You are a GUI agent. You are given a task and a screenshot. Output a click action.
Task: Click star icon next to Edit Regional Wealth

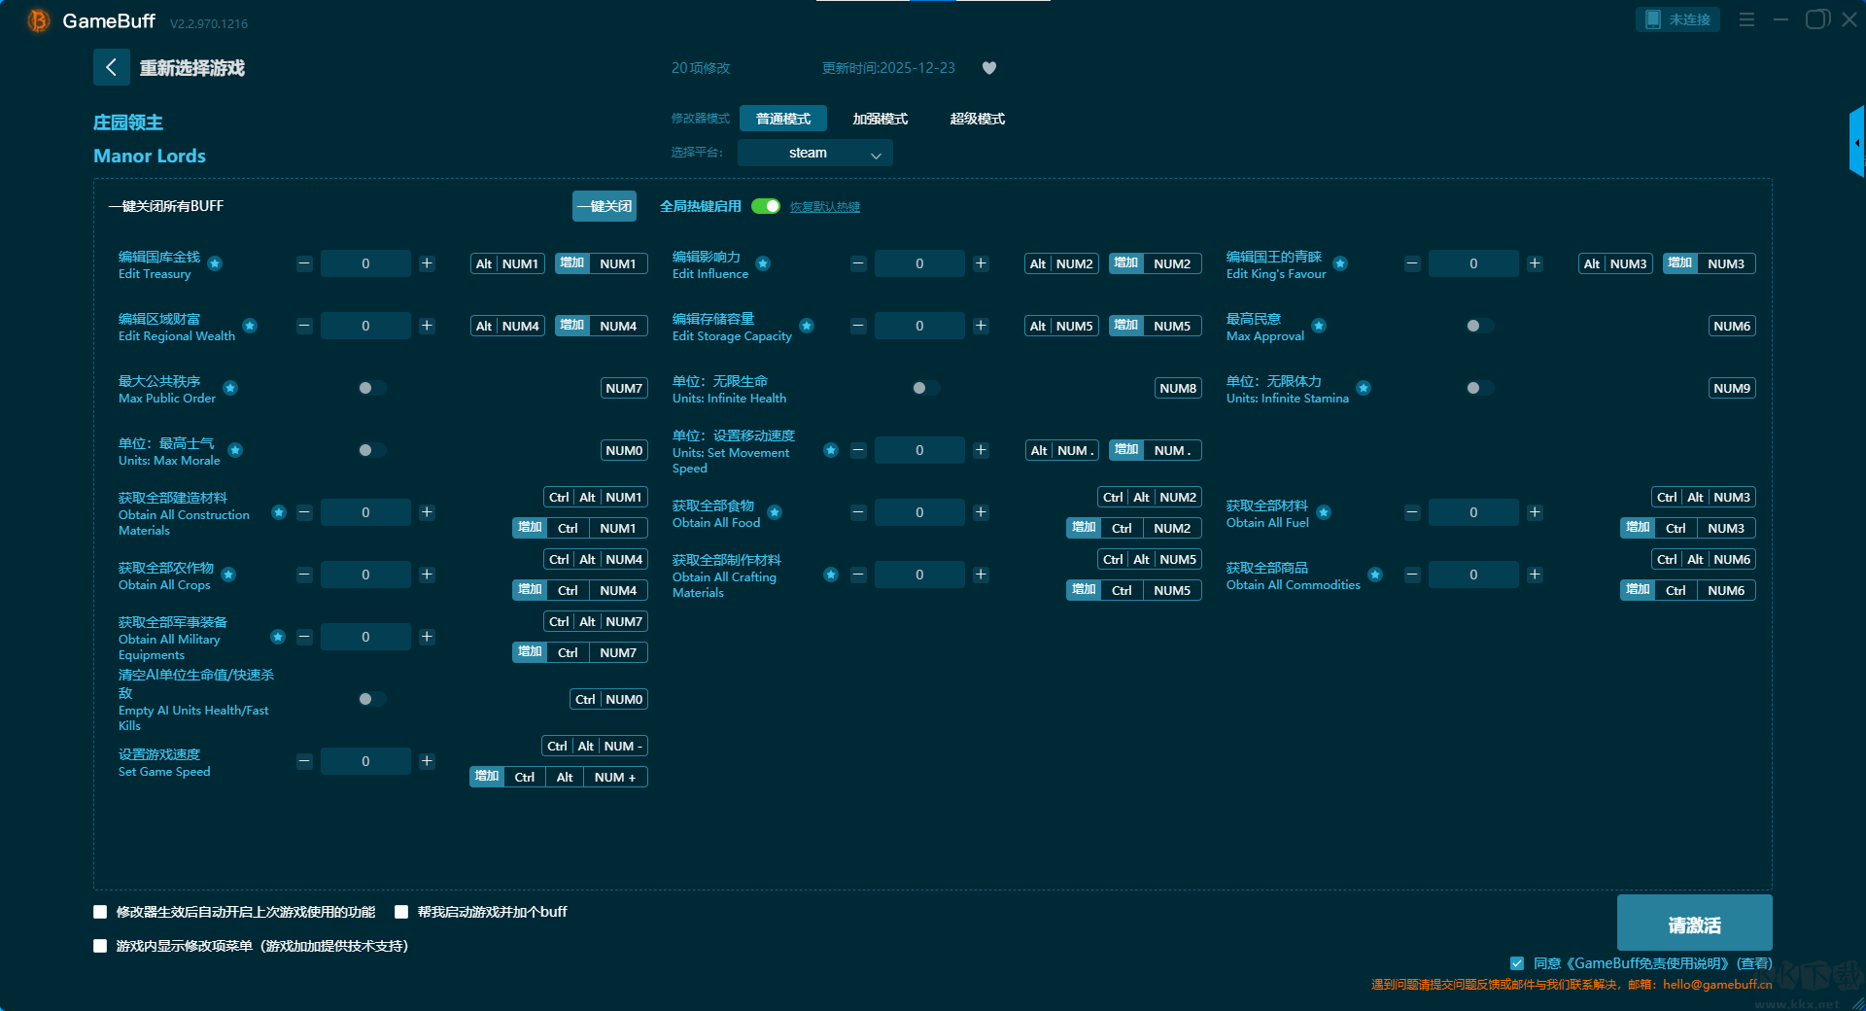point(250,326)
